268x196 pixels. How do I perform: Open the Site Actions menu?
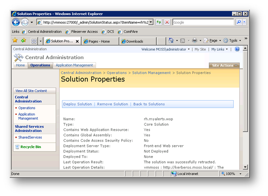tap(224, 65)
